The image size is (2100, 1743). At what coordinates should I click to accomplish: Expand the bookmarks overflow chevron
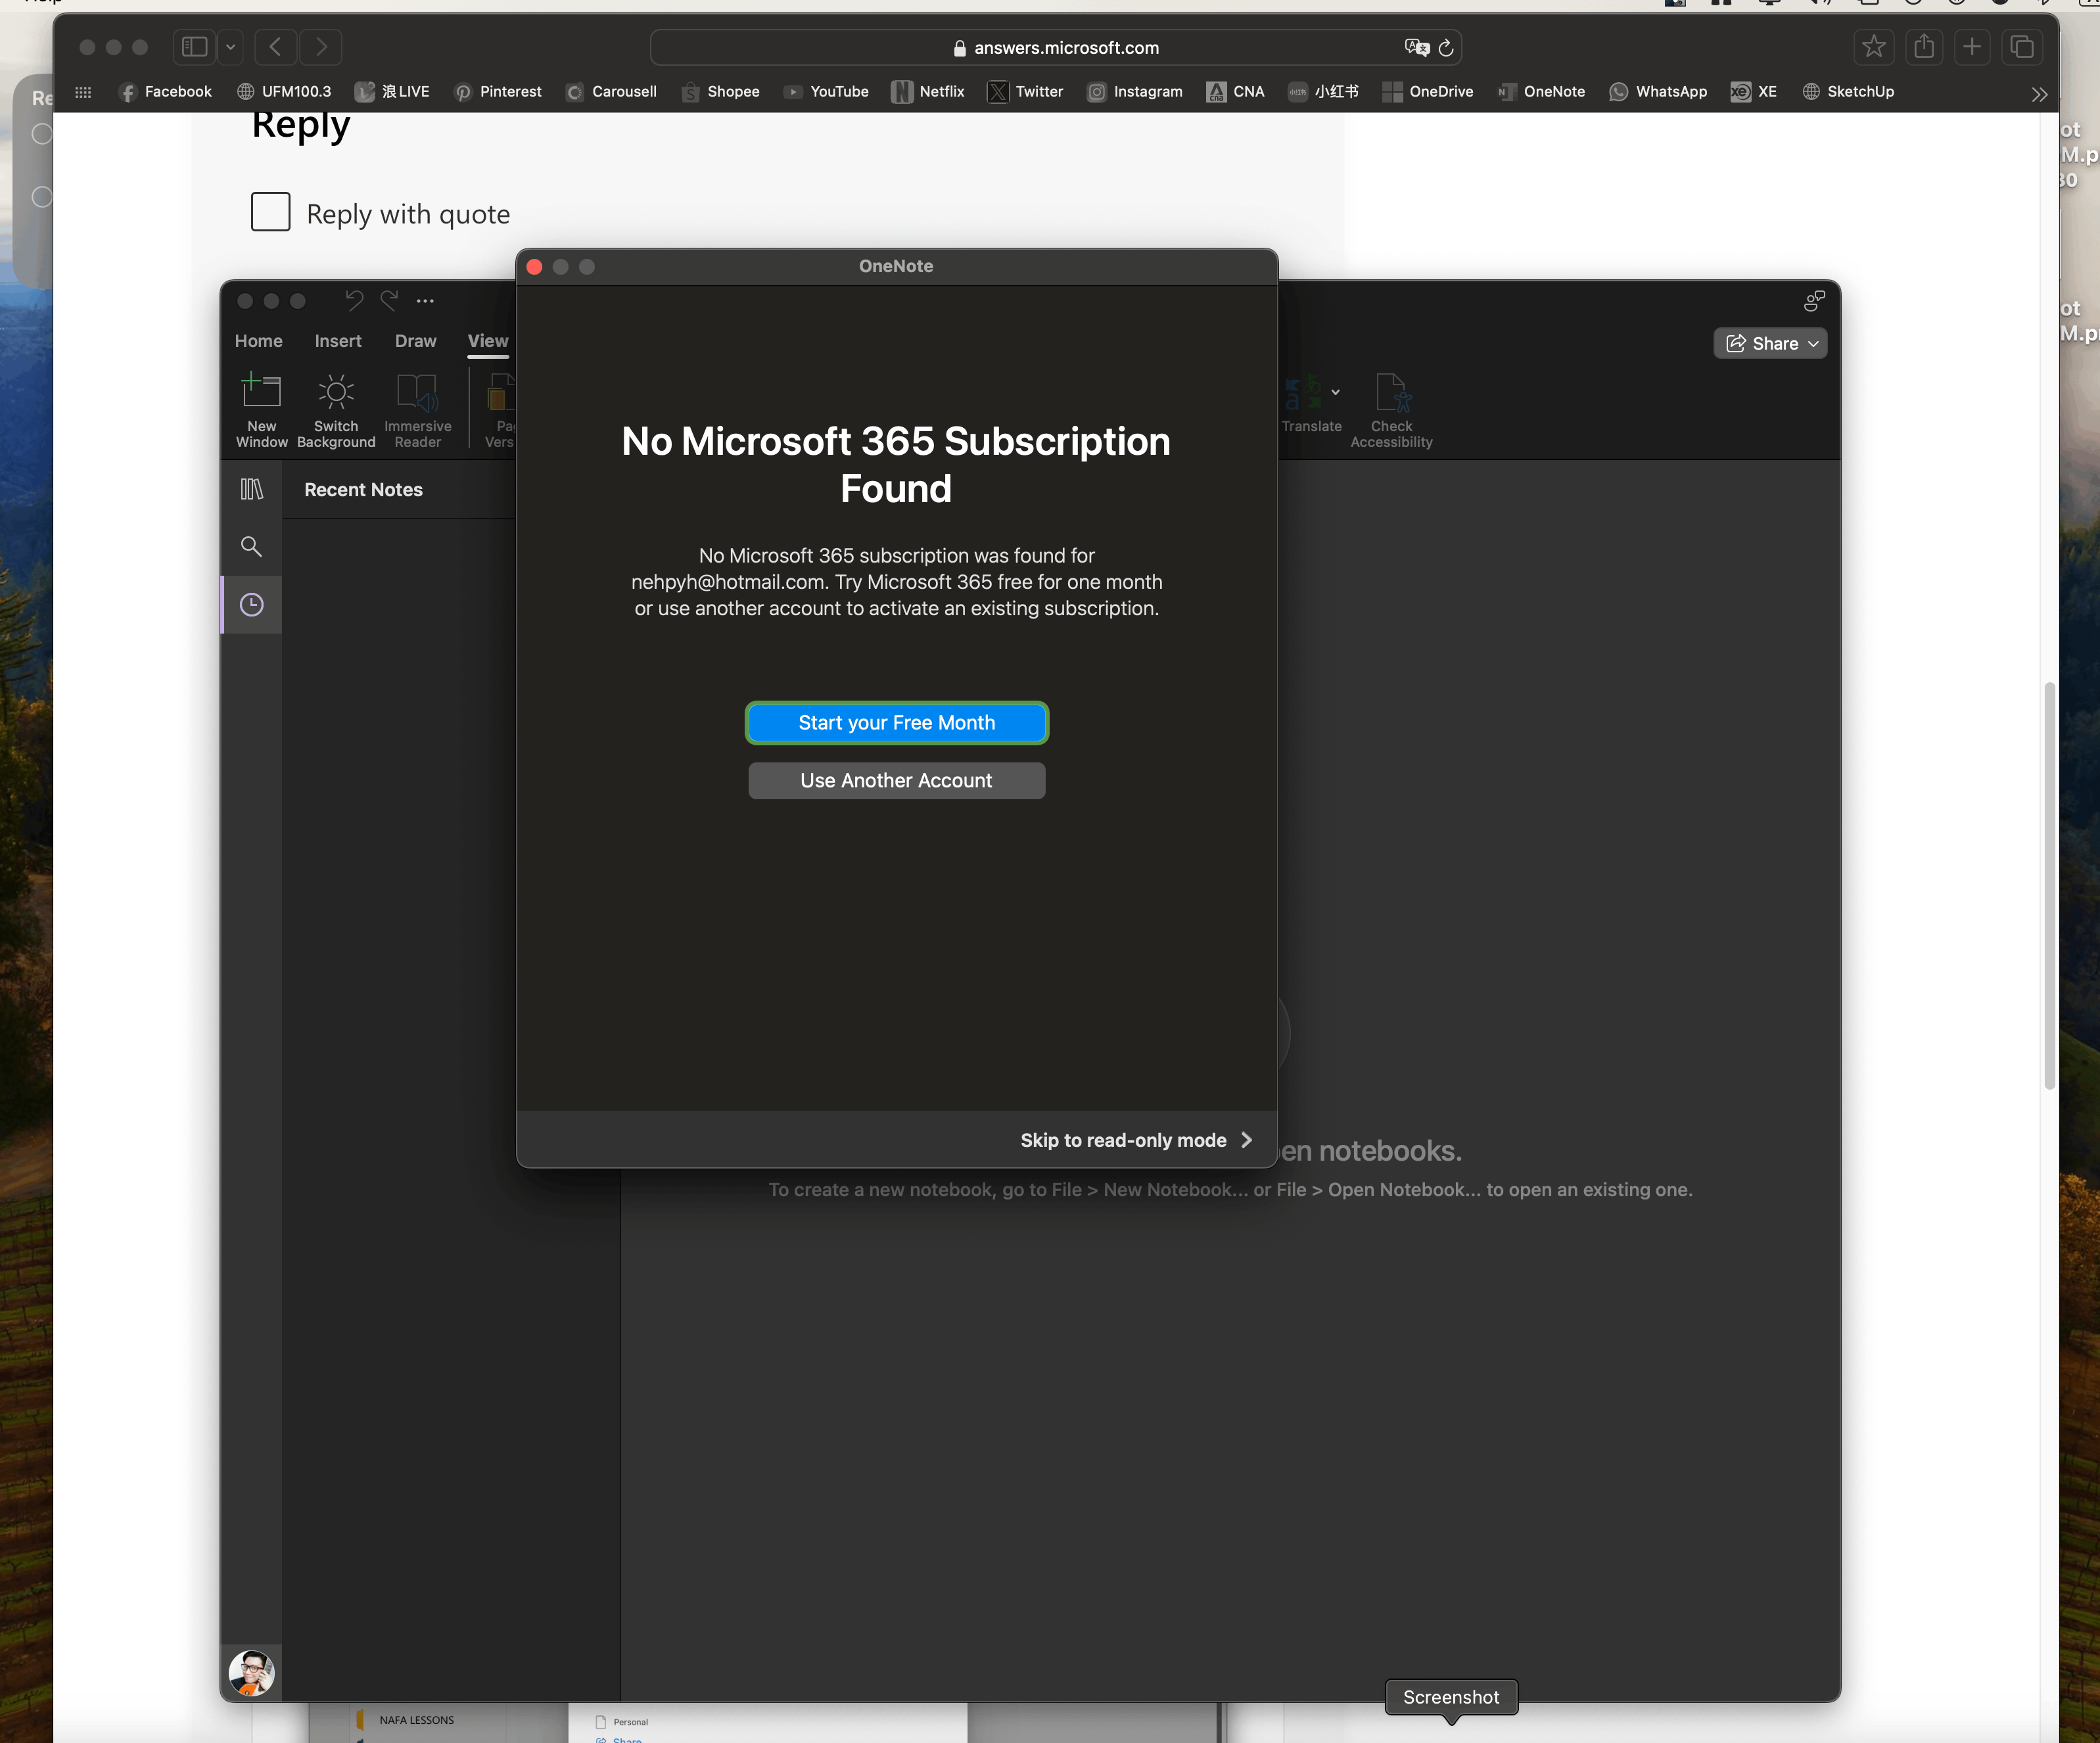2039,94
